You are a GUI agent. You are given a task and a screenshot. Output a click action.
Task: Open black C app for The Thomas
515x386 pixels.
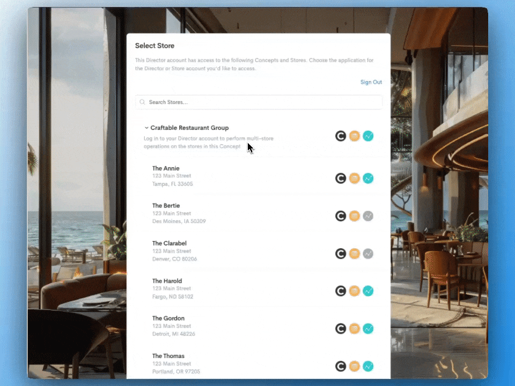pyautogui.click(x=341, y=366)
